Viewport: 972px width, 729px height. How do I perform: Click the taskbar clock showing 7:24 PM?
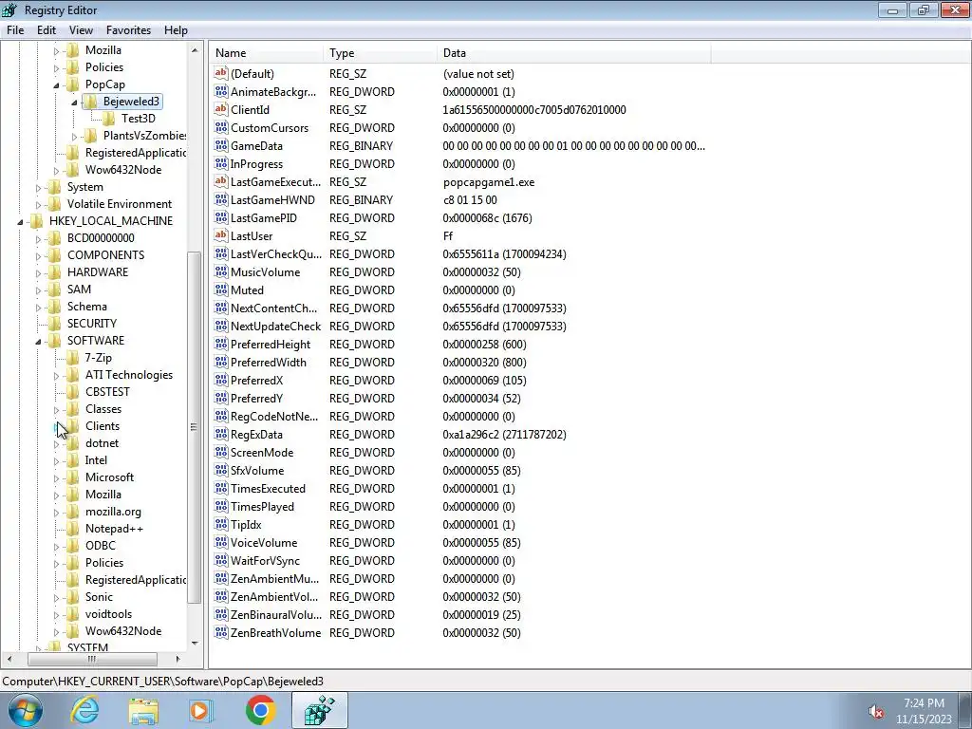tap(924, 711)
